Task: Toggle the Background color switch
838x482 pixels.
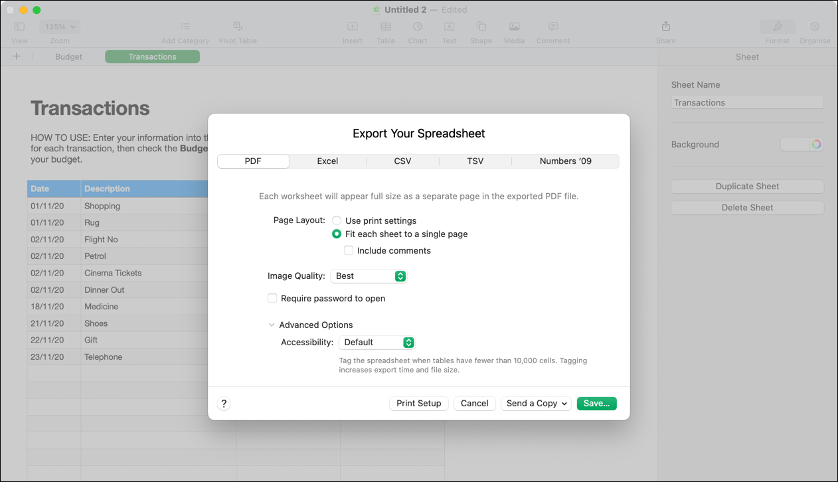Action: point(801,144)
